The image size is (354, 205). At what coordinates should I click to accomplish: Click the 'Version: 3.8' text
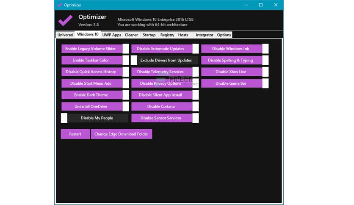(x=88, y=25)
